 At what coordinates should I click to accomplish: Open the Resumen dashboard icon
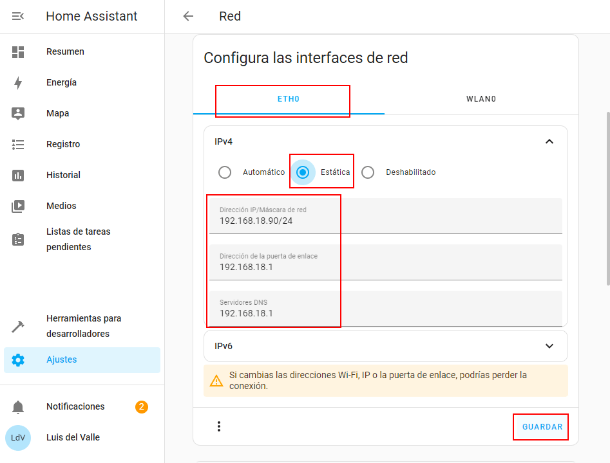coord(18,51)
